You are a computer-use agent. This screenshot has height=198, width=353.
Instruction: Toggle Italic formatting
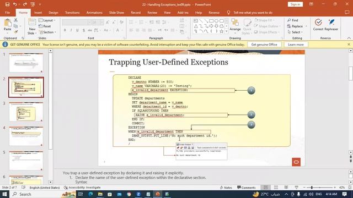click(71, 30)
